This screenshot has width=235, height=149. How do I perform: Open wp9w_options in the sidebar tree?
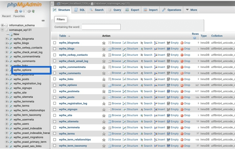[22, 70]
